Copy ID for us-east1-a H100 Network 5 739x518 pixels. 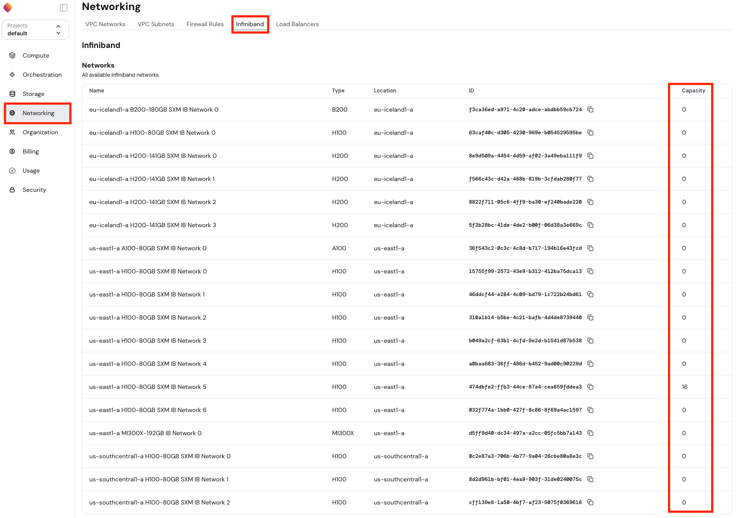coord(590,387)
